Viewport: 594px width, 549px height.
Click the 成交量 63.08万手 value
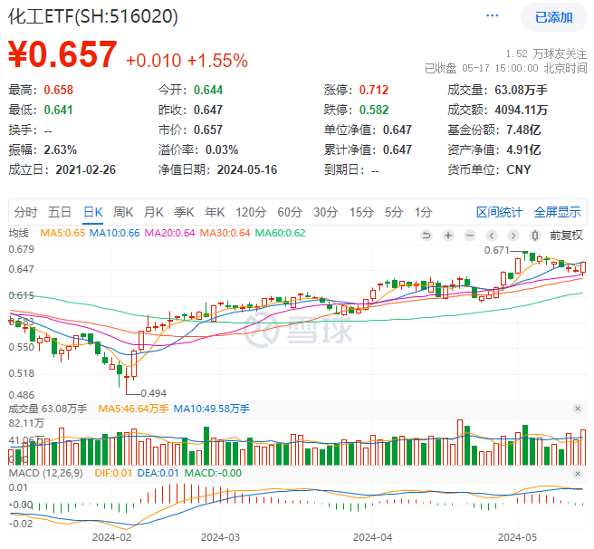click(521, 90)
